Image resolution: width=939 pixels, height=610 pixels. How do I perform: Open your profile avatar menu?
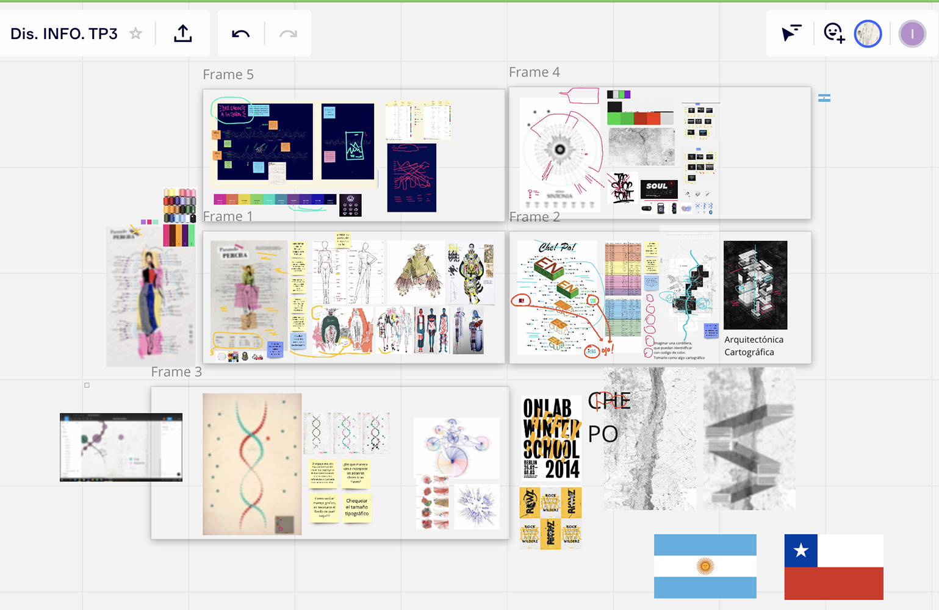pyautogui.click(x=912, y=34)
